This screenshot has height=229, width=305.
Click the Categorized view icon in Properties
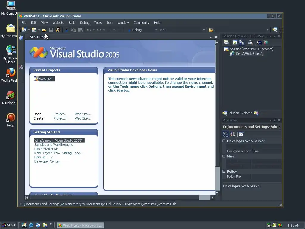click(226, 134)
